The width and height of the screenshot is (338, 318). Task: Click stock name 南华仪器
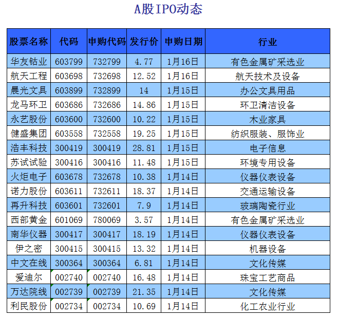point(29,234)
